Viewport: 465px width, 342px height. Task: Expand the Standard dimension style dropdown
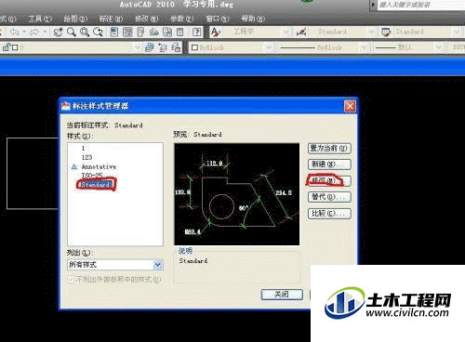371,32
